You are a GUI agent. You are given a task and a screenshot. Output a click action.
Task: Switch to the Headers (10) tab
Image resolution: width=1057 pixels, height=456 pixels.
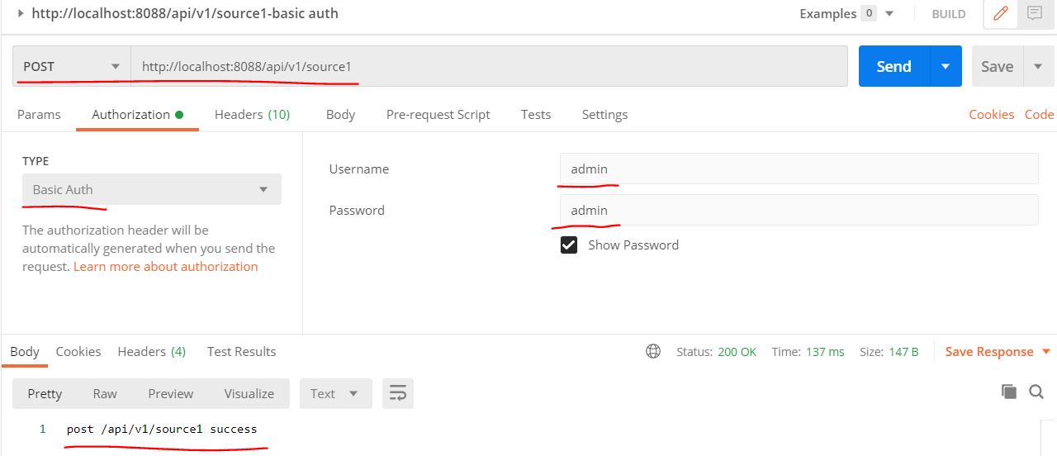[x=252, y=115]
